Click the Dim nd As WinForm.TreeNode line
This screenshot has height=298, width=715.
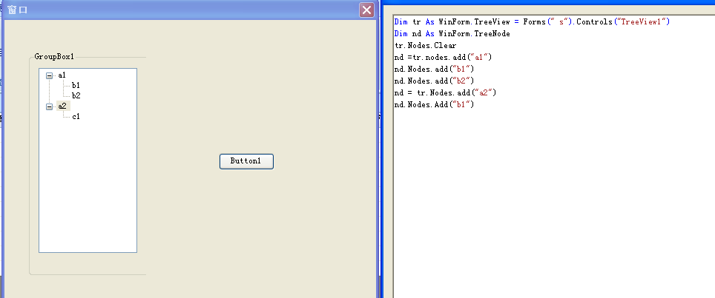[x=452, y=33]
